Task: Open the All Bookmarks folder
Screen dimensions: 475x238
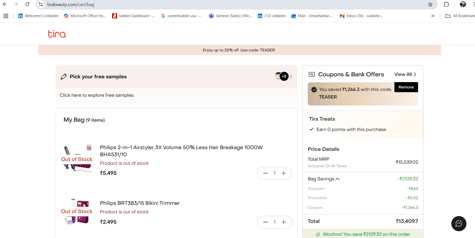Action: [x=460, y=16]
